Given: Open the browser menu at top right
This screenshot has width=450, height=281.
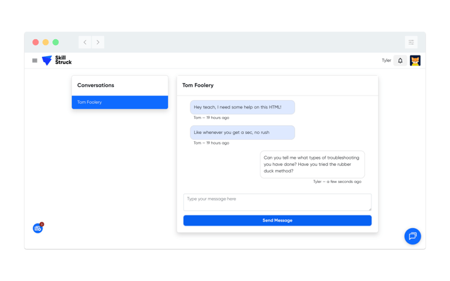Looking at the screenshot, I should click(x=411, y=42).
